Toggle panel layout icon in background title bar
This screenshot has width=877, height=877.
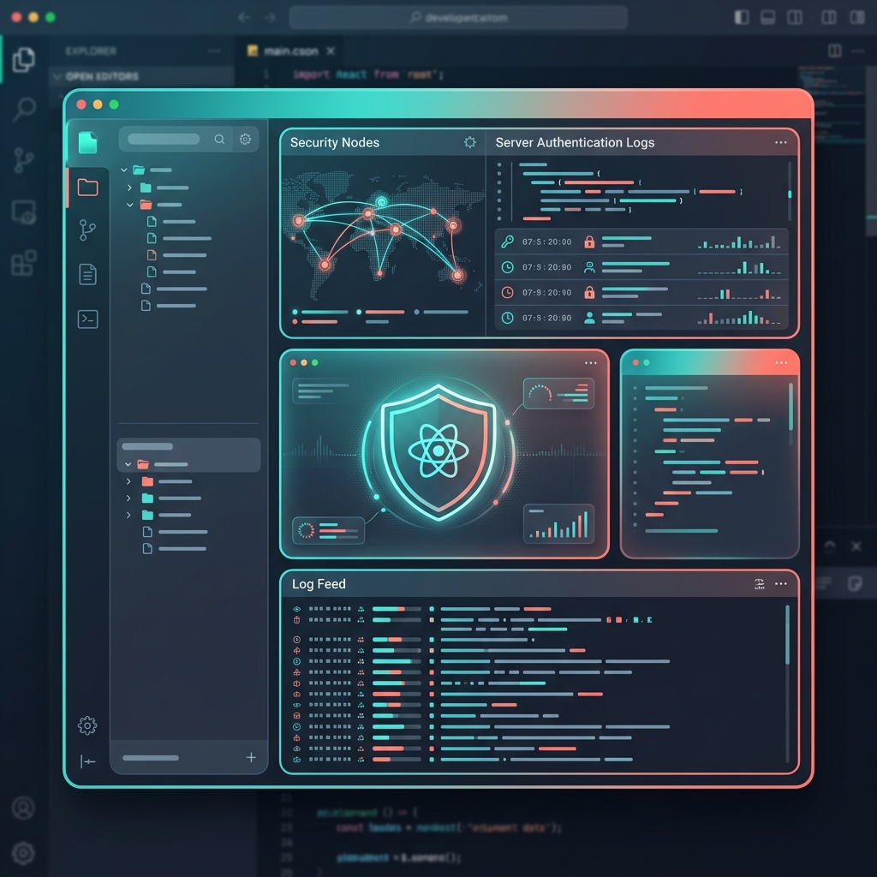768,17
